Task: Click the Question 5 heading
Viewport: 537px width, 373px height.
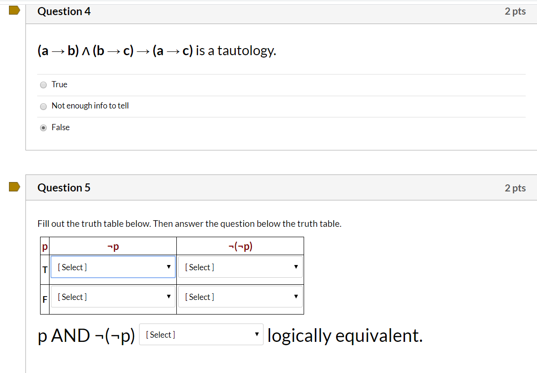Action: tap(64, 188)
